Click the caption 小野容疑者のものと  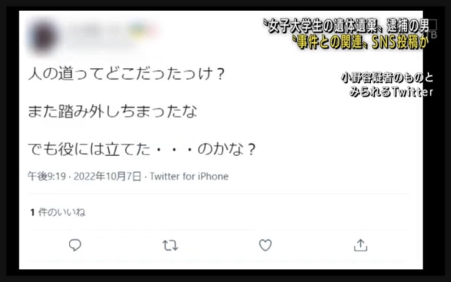point(387,77)
